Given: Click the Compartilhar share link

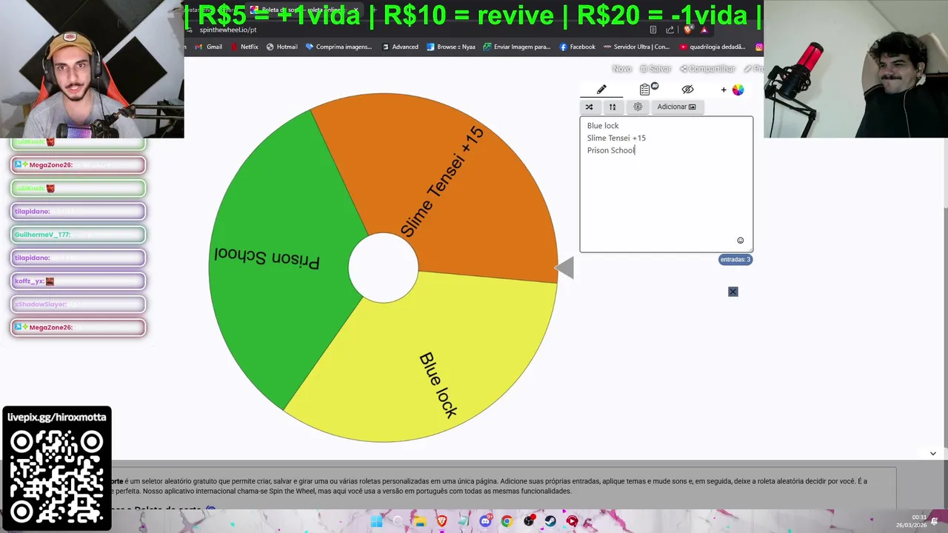Looking at the screenshot, I should tap(707, 69).
